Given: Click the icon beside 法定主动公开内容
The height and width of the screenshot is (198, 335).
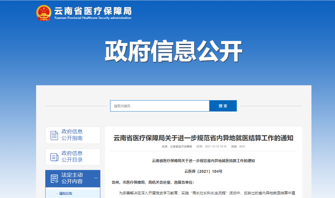Looking at the screenshot, I should [54, 179].
